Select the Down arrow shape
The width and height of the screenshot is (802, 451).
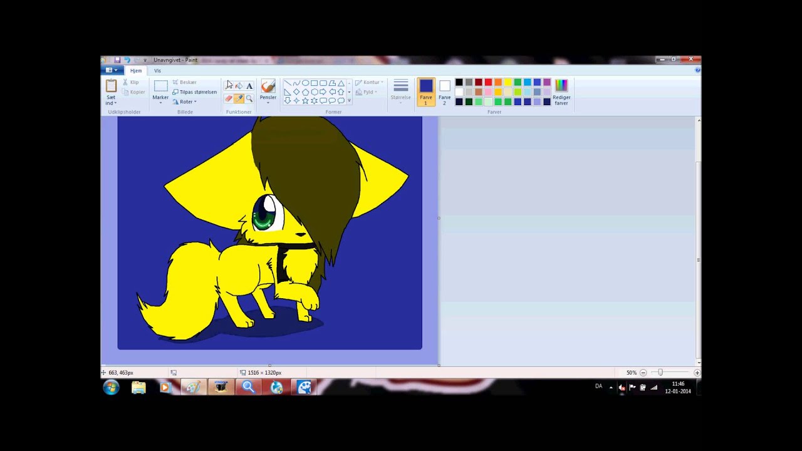(288, 101)
